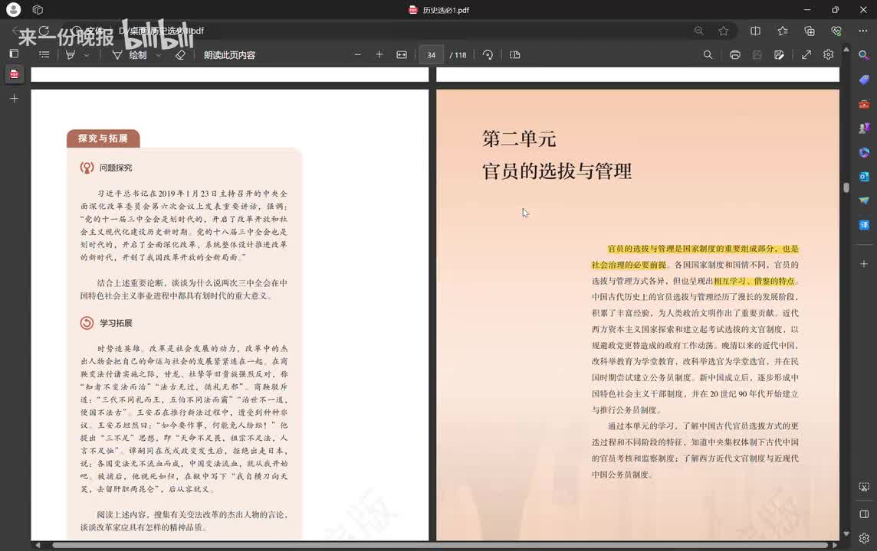The image size is (877, 551).
Task: Open the sidebar search icon
Action: click(x=864, y=55)
